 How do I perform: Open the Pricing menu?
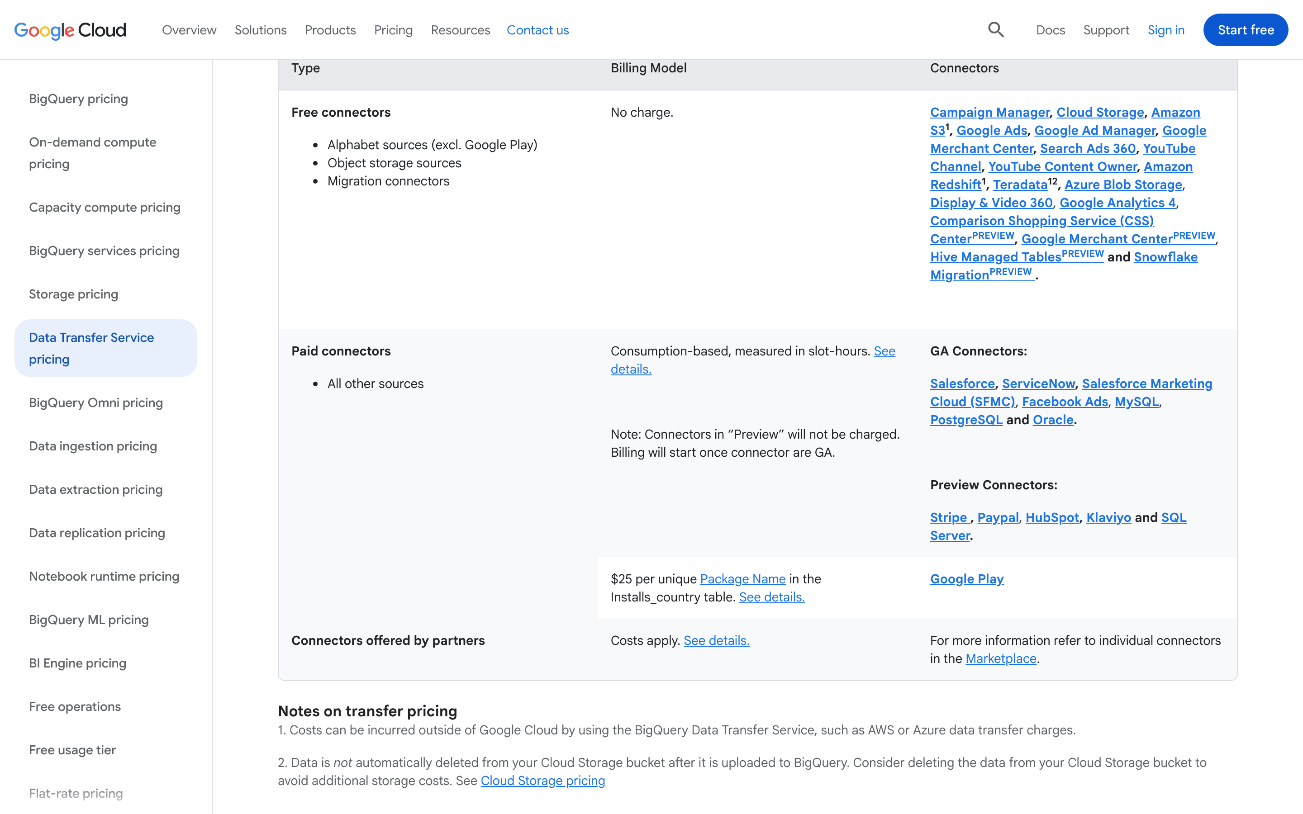[393, 30]
